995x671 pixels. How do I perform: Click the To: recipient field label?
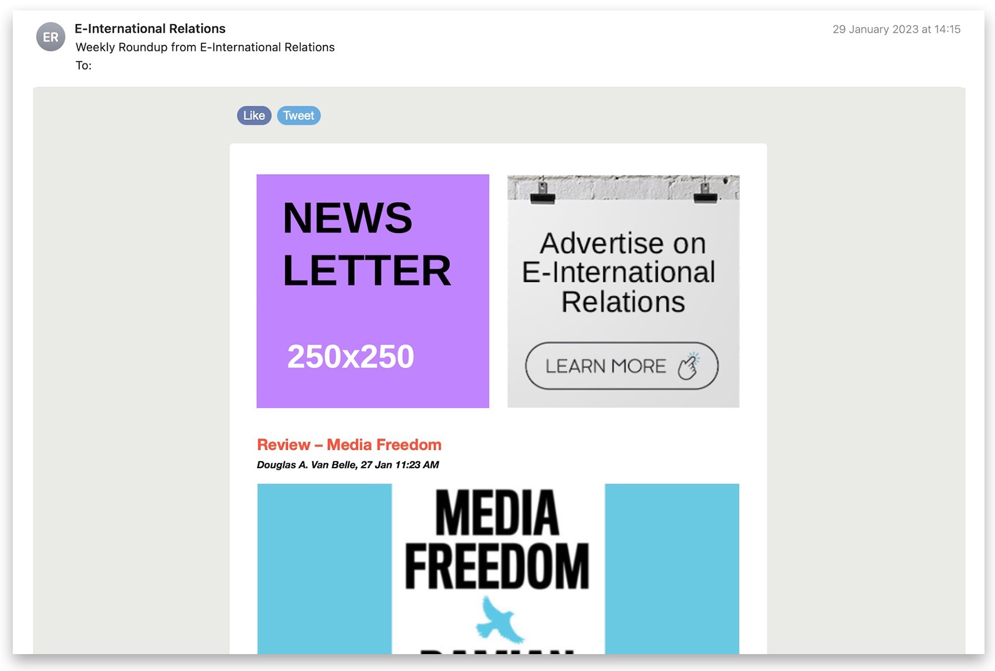(x=83, y=65)
